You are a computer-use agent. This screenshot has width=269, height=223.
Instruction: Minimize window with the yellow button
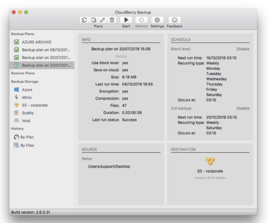pos(20,12)
